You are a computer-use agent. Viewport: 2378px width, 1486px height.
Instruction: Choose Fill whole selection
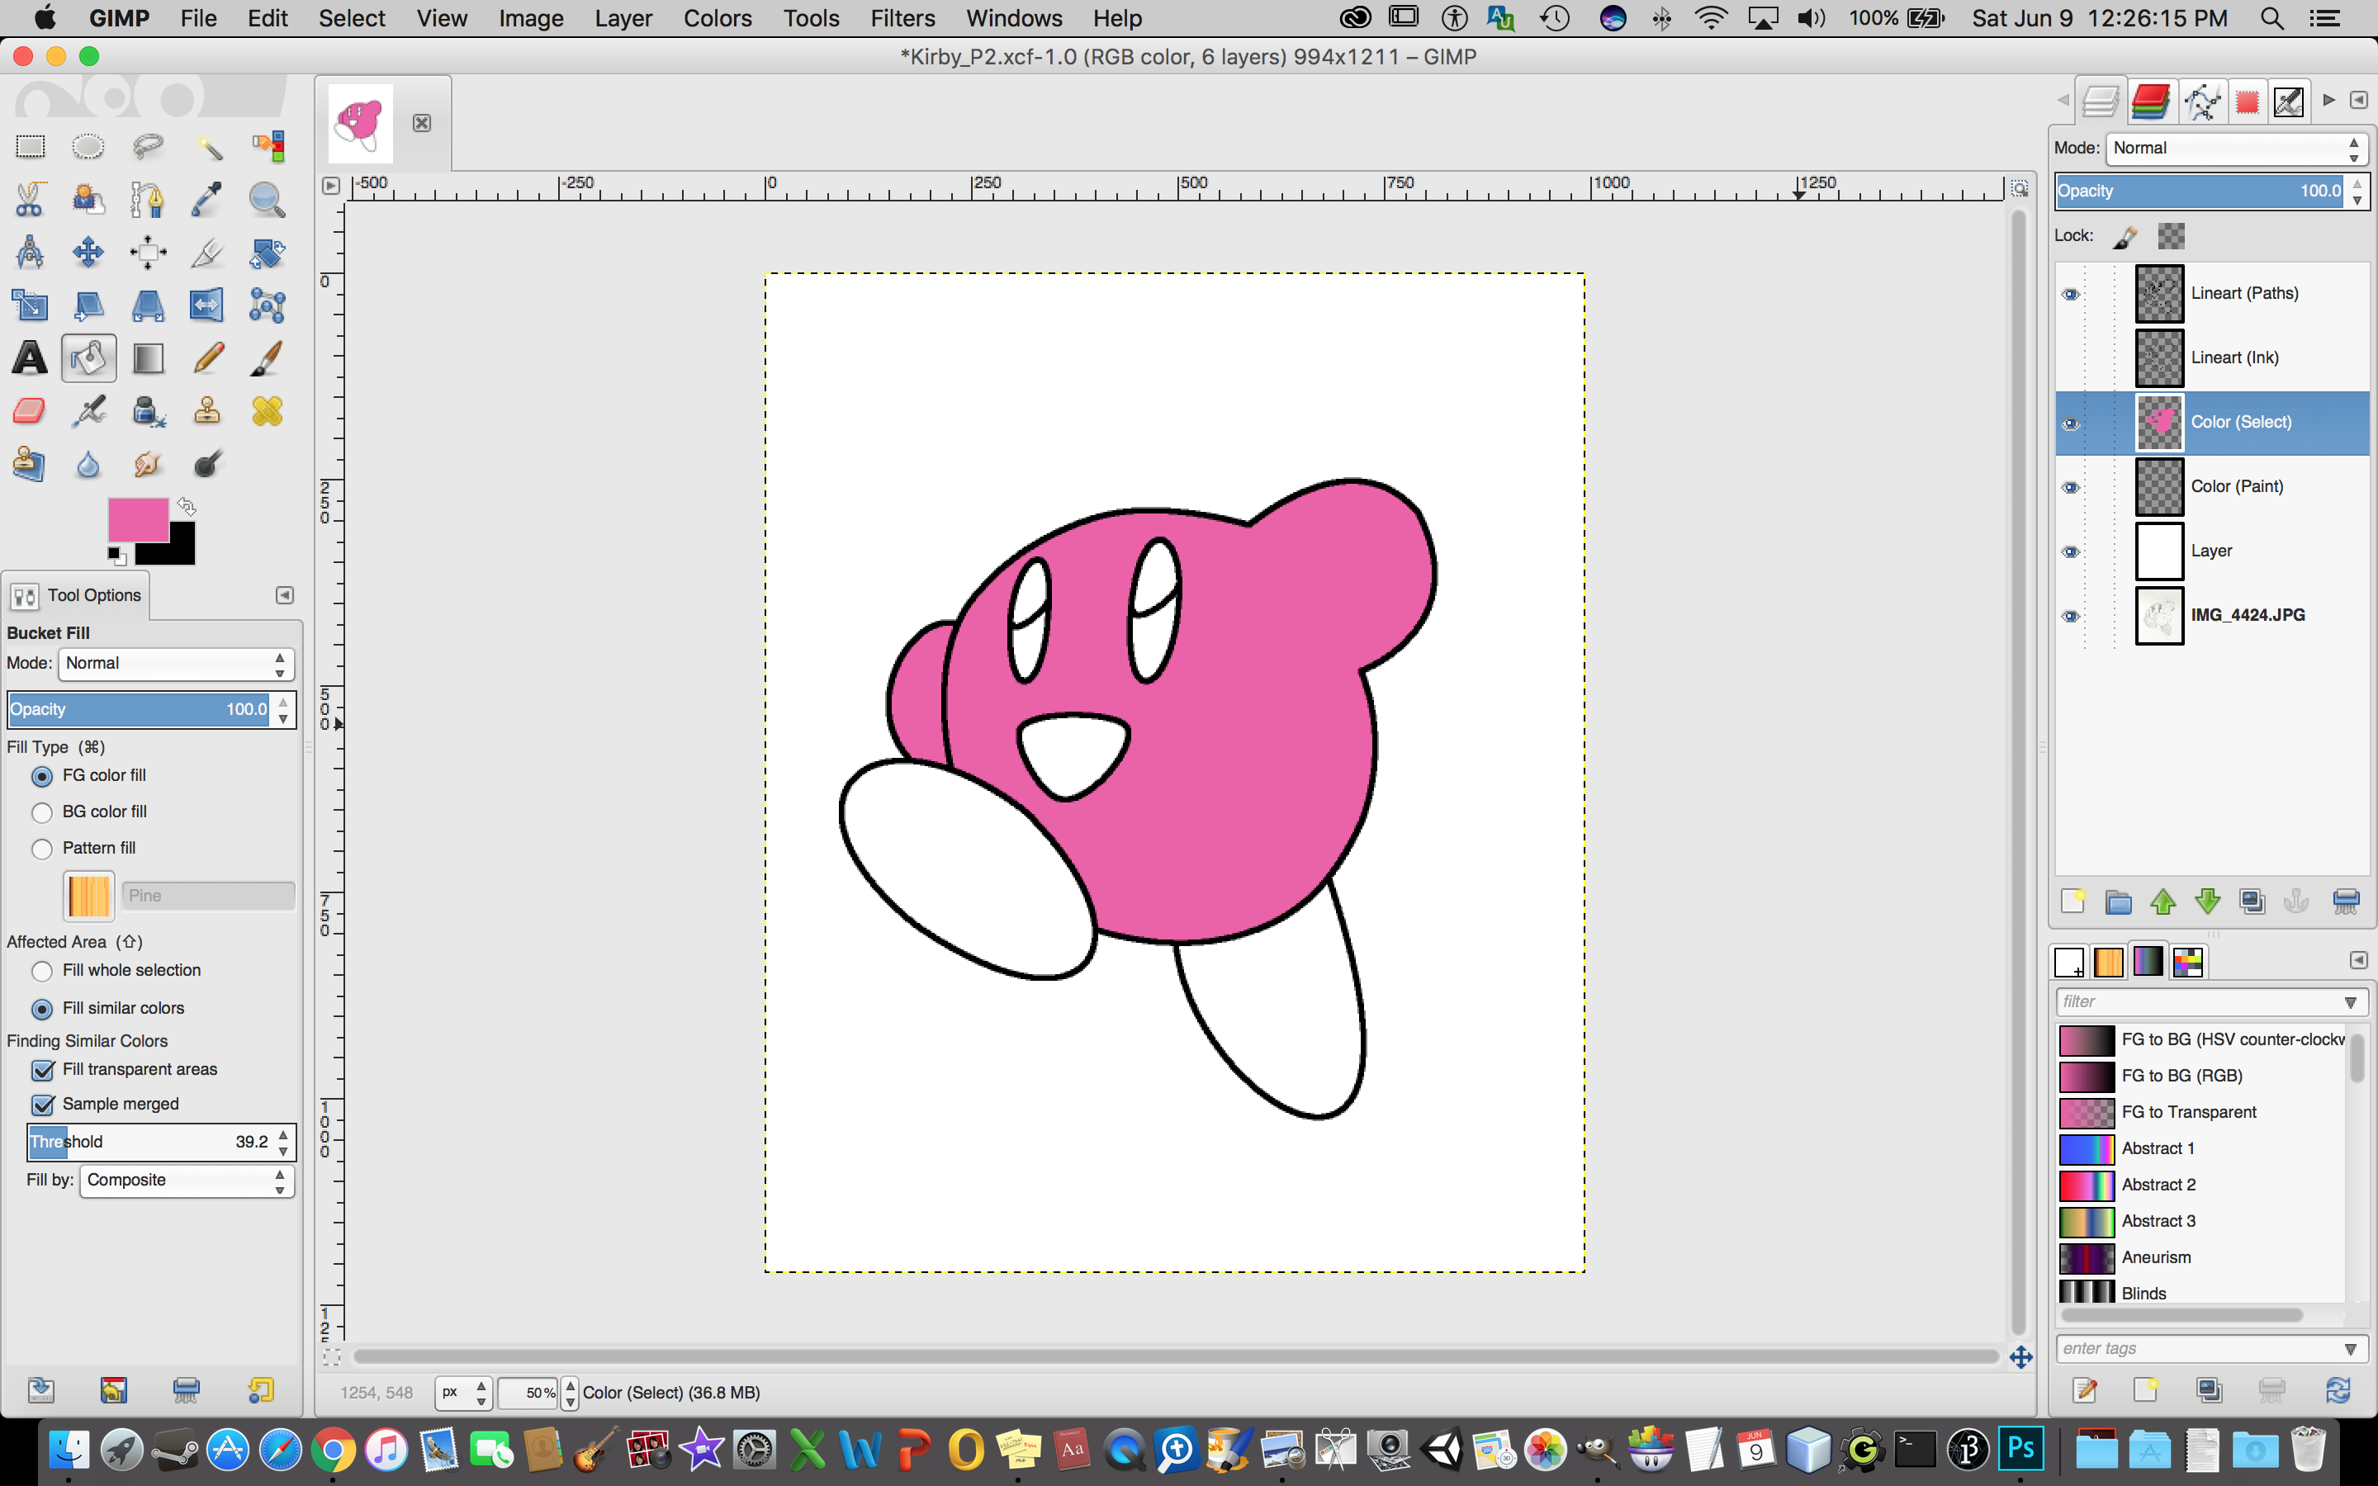[x=42, y=971]
